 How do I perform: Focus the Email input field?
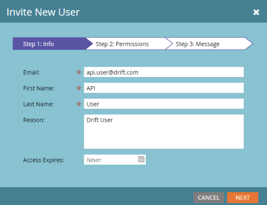(x=164, y=72)
